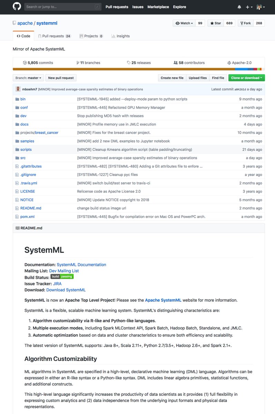Focus the Search or jump to field
This screenshot has height=414, width=275.
(63, 7)
